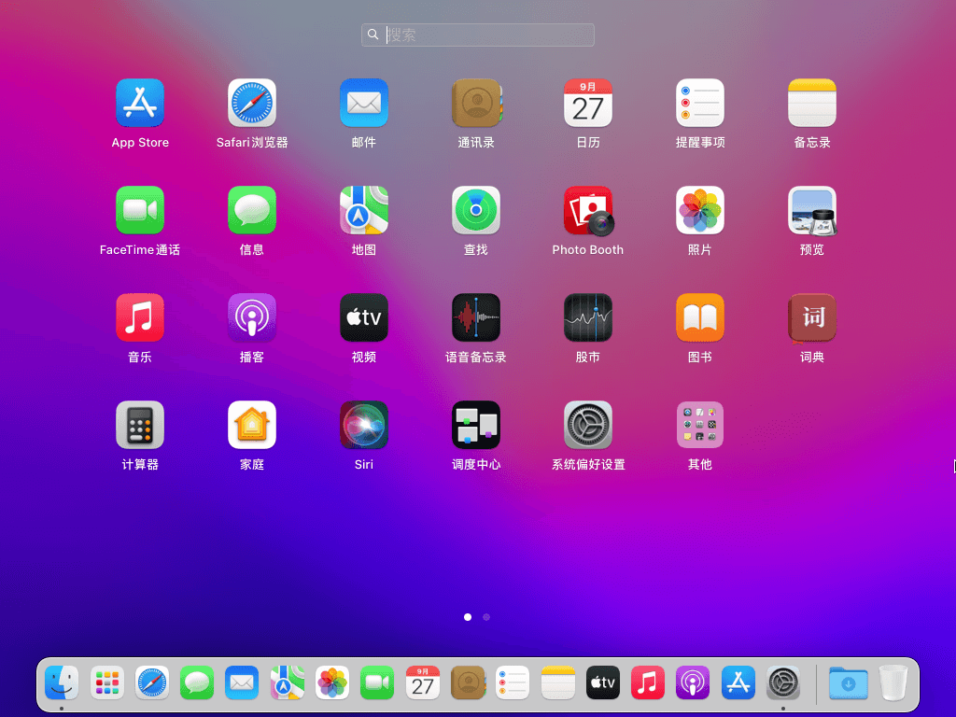Open Downloads folder in the Dock
The width and height of the screenshot is (956, 717).
[x=848, y=682]
